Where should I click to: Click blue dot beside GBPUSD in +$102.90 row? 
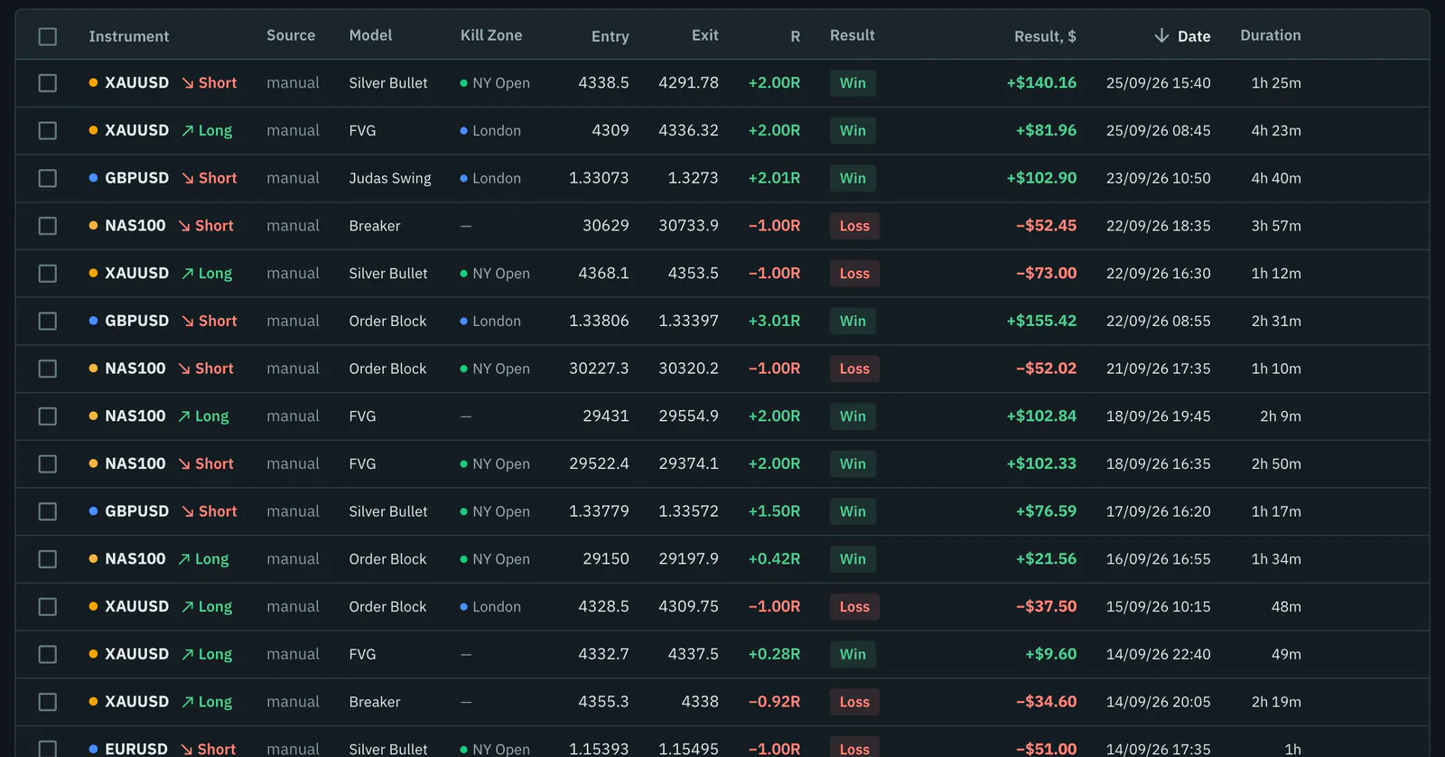coord(93,178)
